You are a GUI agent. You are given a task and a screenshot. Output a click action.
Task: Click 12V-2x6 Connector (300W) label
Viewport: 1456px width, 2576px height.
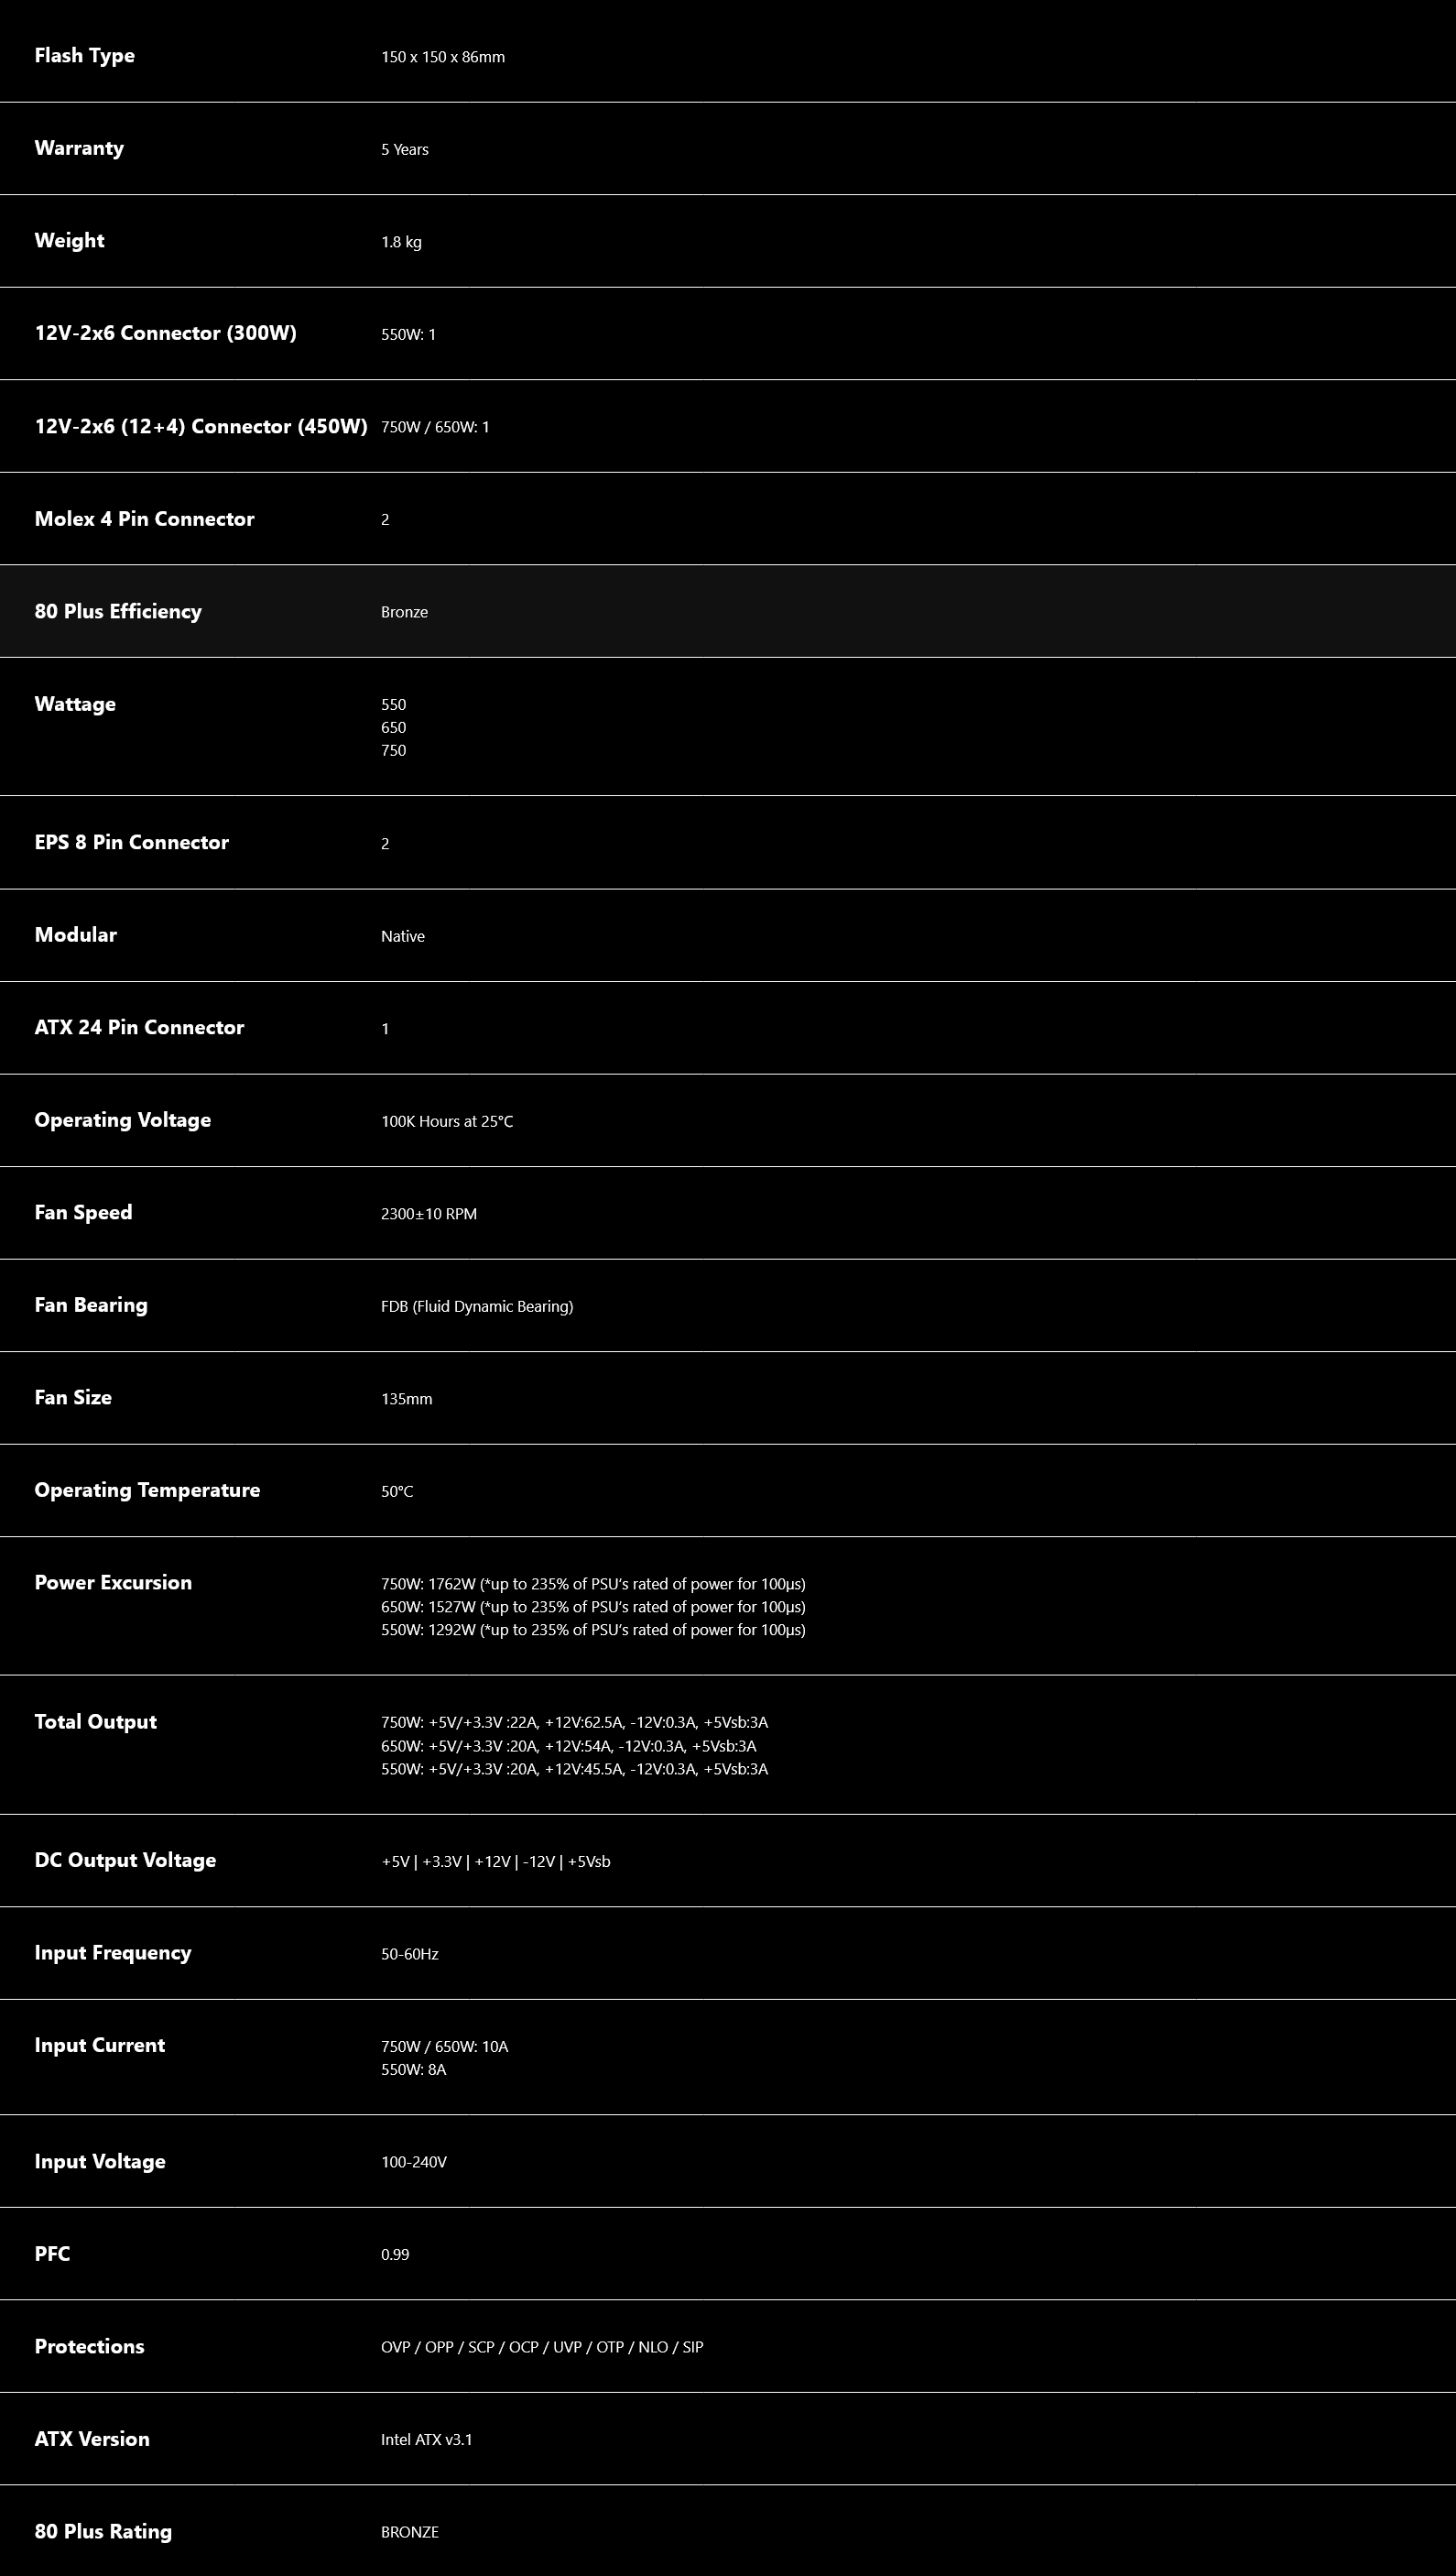(x=165, y=333)
